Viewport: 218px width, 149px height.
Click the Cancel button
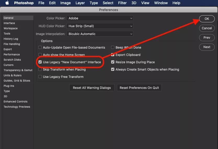tap(207, 28)
